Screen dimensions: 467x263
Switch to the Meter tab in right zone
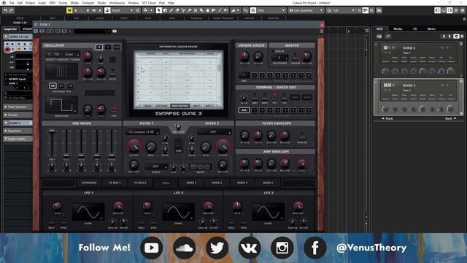tap(431, 29)
